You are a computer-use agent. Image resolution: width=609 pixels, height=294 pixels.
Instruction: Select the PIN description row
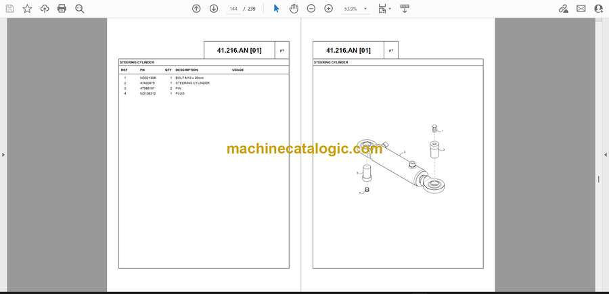[179, 89]
